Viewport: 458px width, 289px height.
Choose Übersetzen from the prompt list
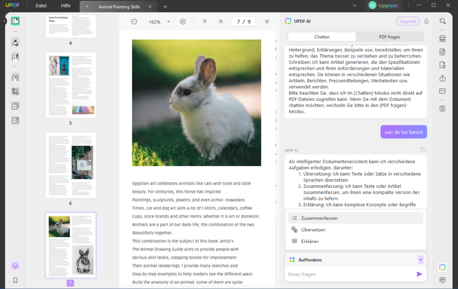coord(313,230)
